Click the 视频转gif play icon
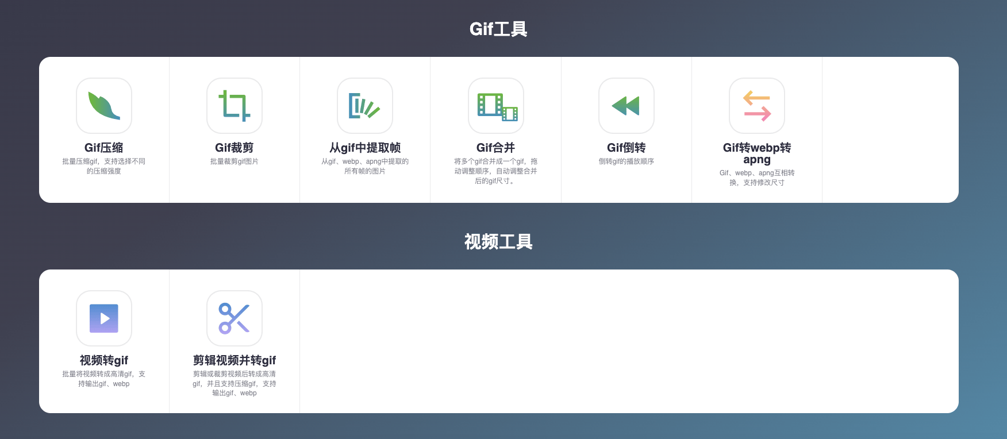Viewport: 1007px width, 439px height. point(104,318)
